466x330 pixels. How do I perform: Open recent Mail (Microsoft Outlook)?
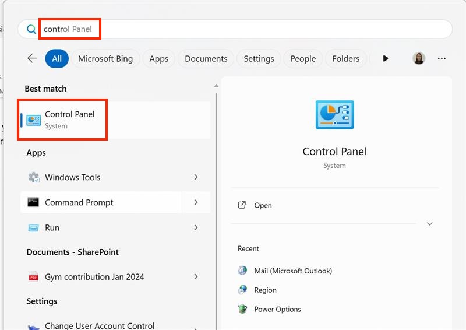293,271
